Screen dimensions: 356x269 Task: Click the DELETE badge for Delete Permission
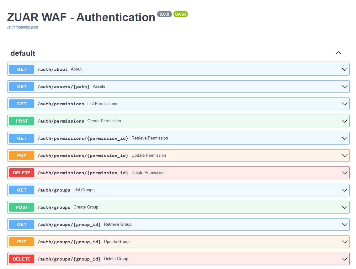pos(22,173)
